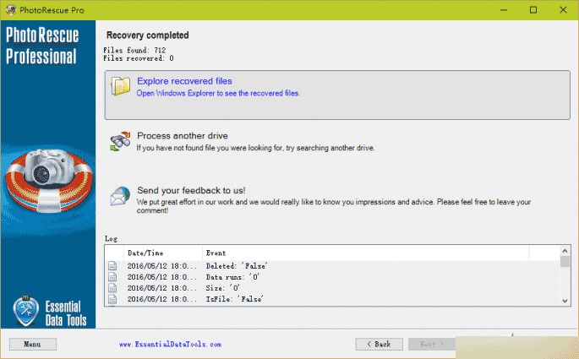Click the Essential Data Tools brand text
This screenshot has width=579, height=359.
[66, 313]
